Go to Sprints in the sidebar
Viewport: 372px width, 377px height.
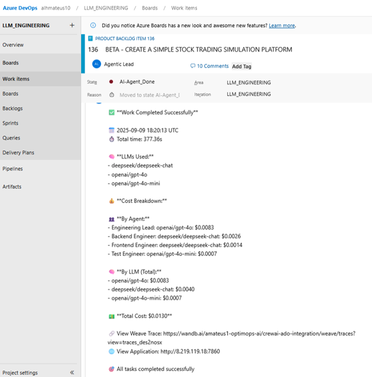[11, 123]
